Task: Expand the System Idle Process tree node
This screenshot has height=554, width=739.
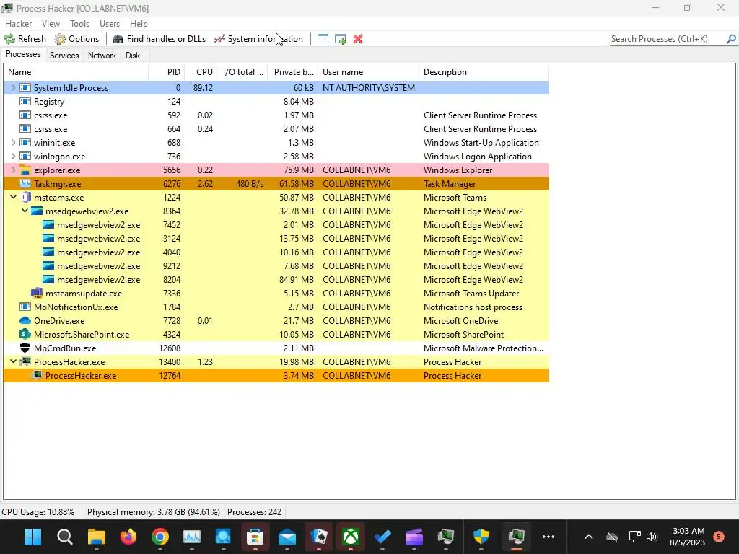Action: click(x=13, y=87)
